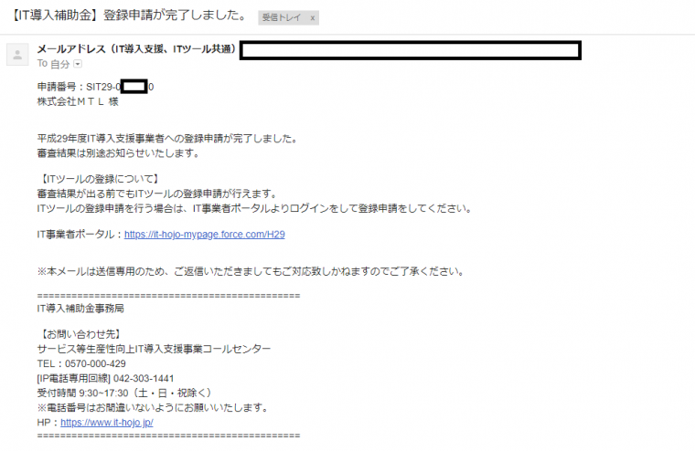Click the 【ITツールの登録について】 heading
Viewport: 695px width, 451px height.
click(99, 179)
